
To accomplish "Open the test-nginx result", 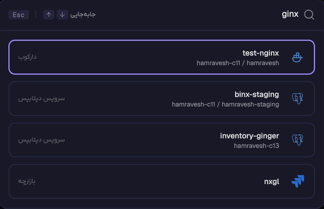I will pos(162,57).
